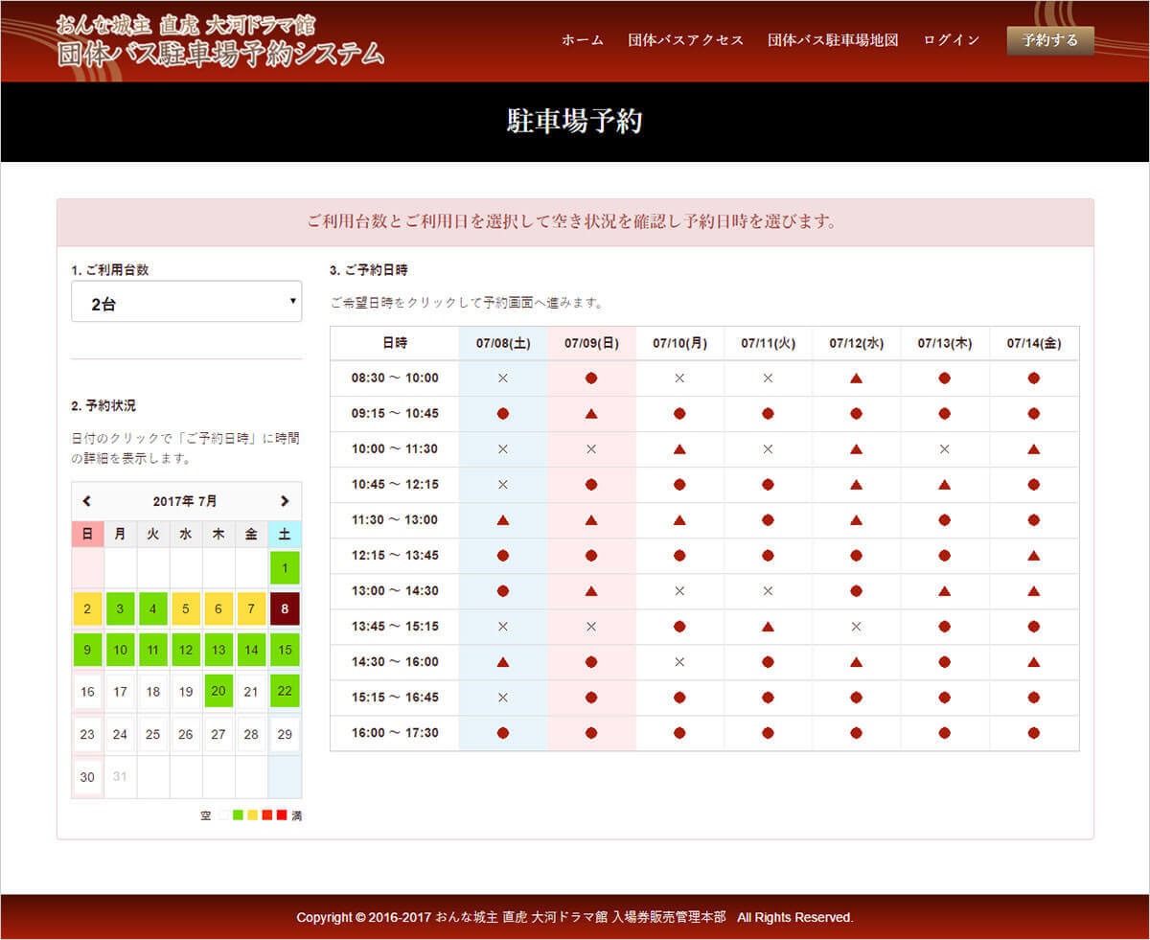
Task: Choose circle for 07/13 08:30～10:00 slot
Action: tap(945, 378)
